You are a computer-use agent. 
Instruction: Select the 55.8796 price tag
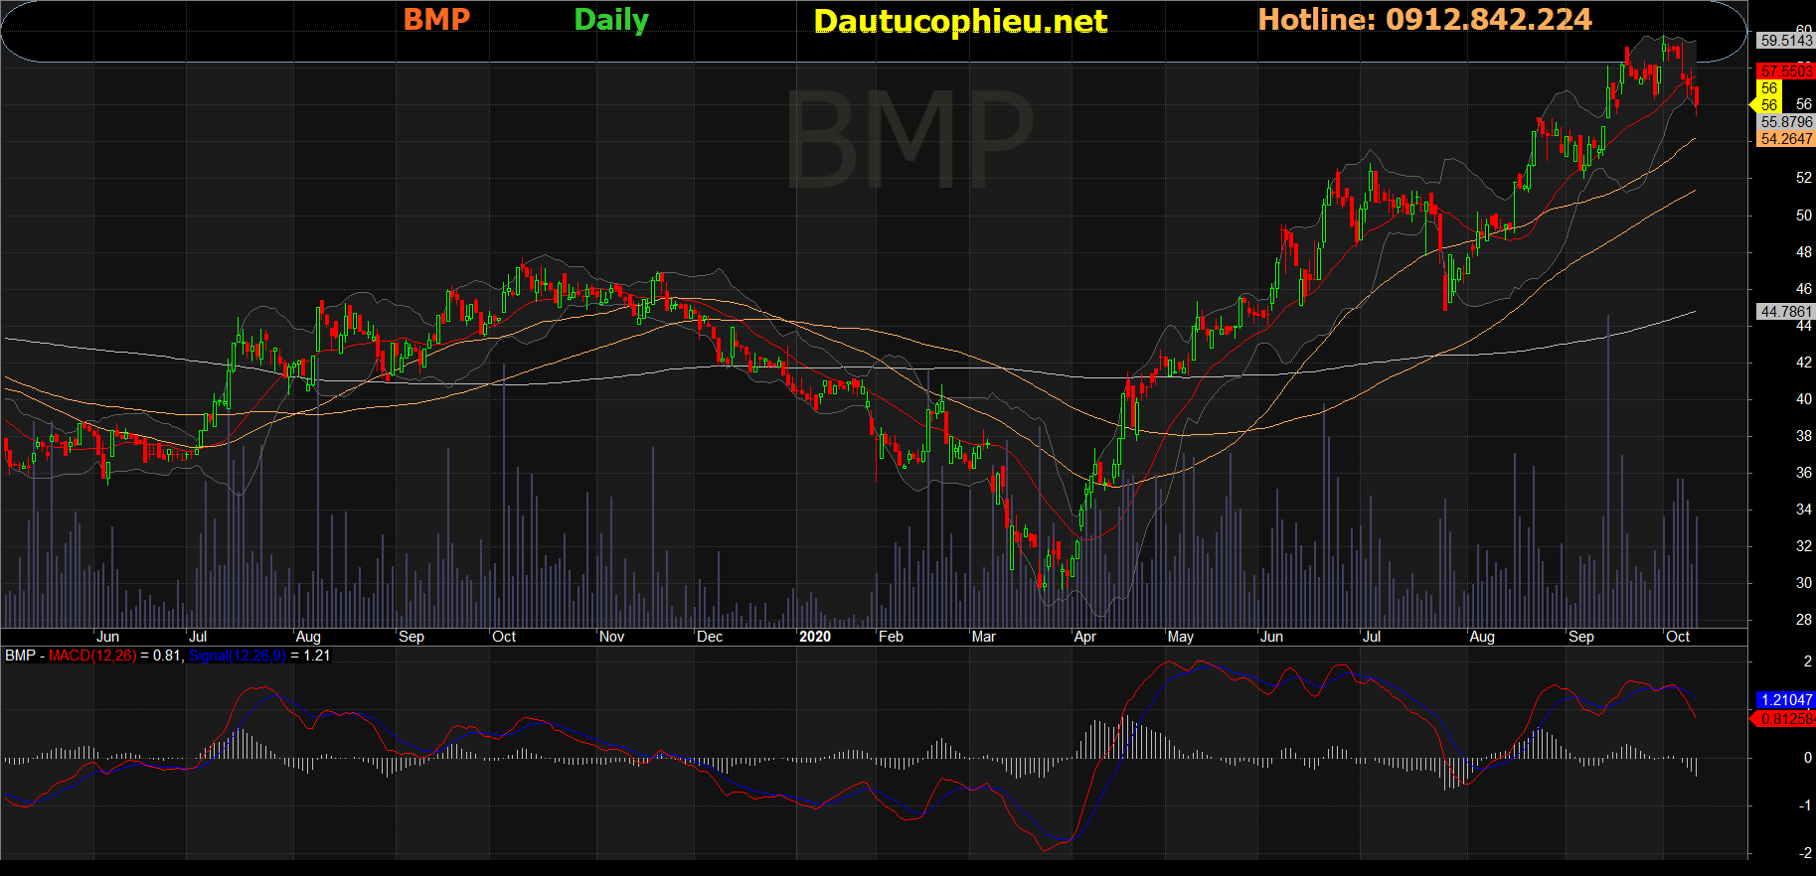(1785, 122)
